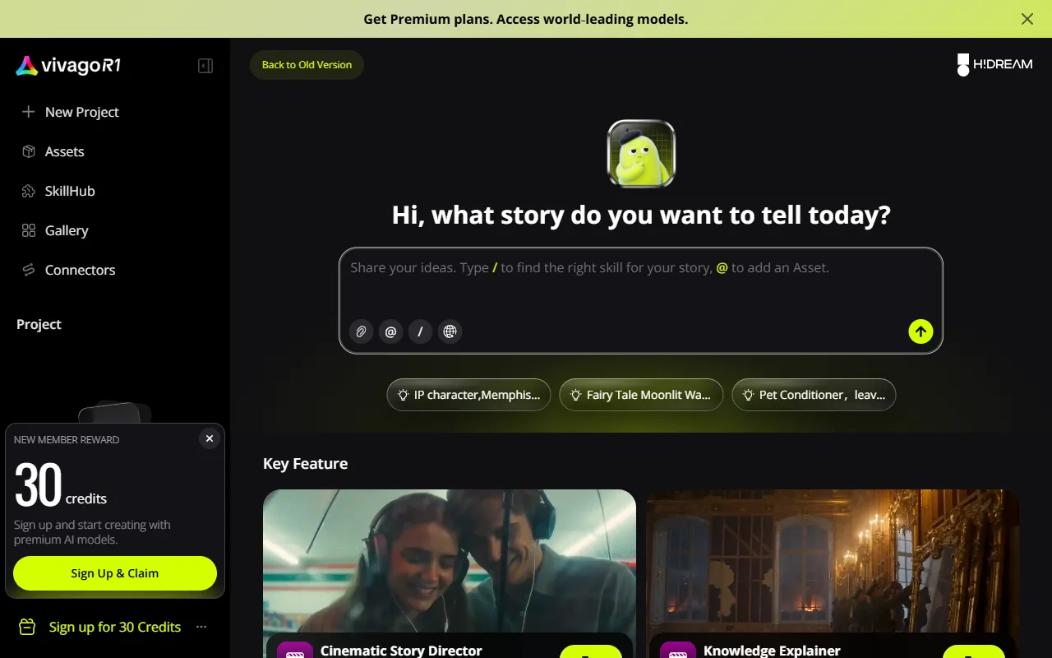Image resolution: width=1052 pixels, height=658 pixels.
Task: Select the IP character, Memphis suggestion chip
Action: 469,395
